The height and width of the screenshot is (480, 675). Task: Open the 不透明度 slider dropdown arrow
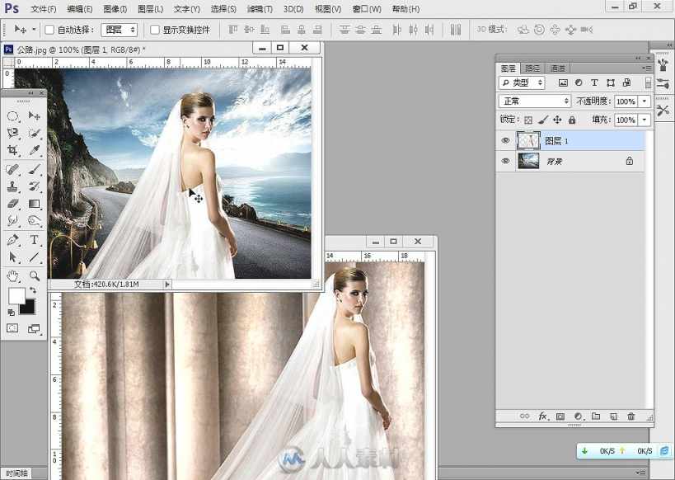(645, 101)
